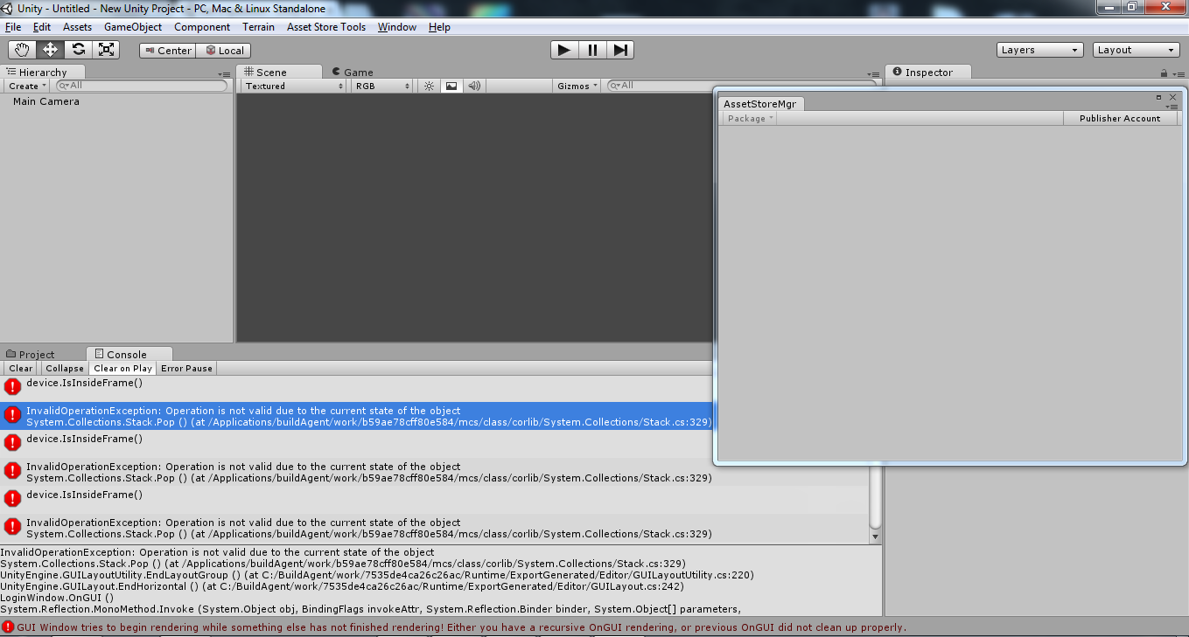Image resolution: width=1189 pixels, height=637 pixels.
Task: Toggle Console Collapse
Action: (x=65, y=368)
